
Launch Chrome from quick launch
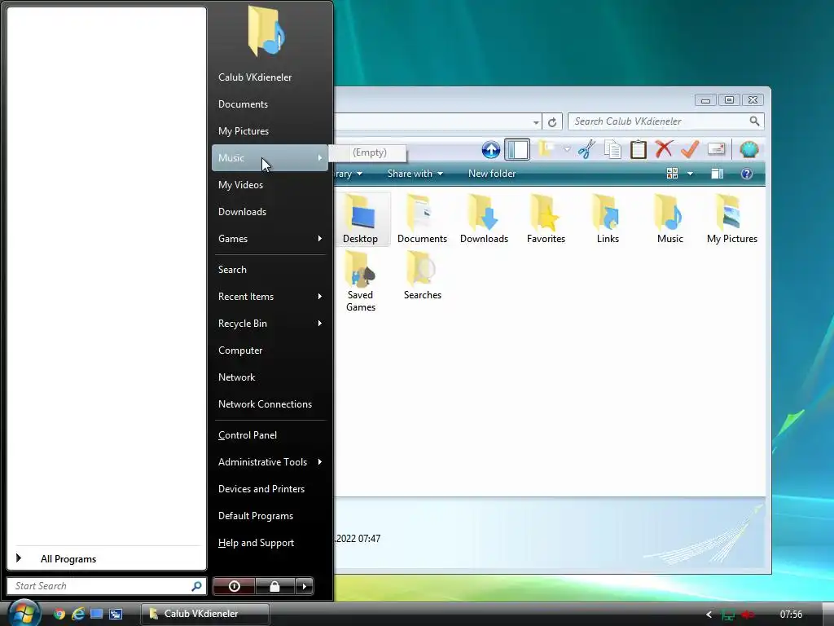59,614
